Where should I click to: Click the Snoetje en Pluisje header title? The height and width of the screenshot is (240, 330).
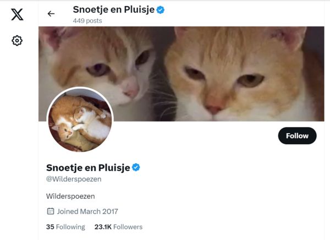point(114,9)
